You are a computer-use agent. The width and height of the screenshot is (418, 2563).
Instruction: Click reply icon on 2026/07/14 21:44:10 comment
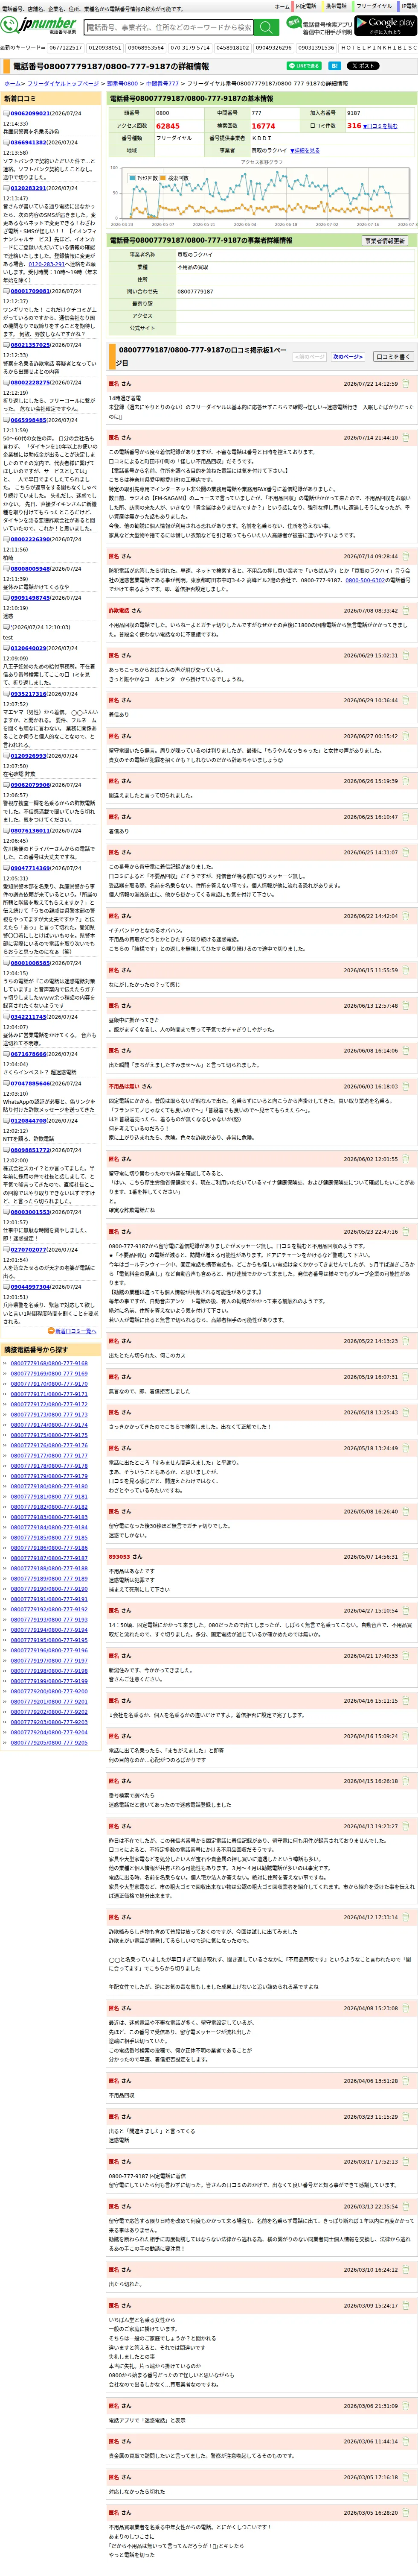[x=406, y=438]
